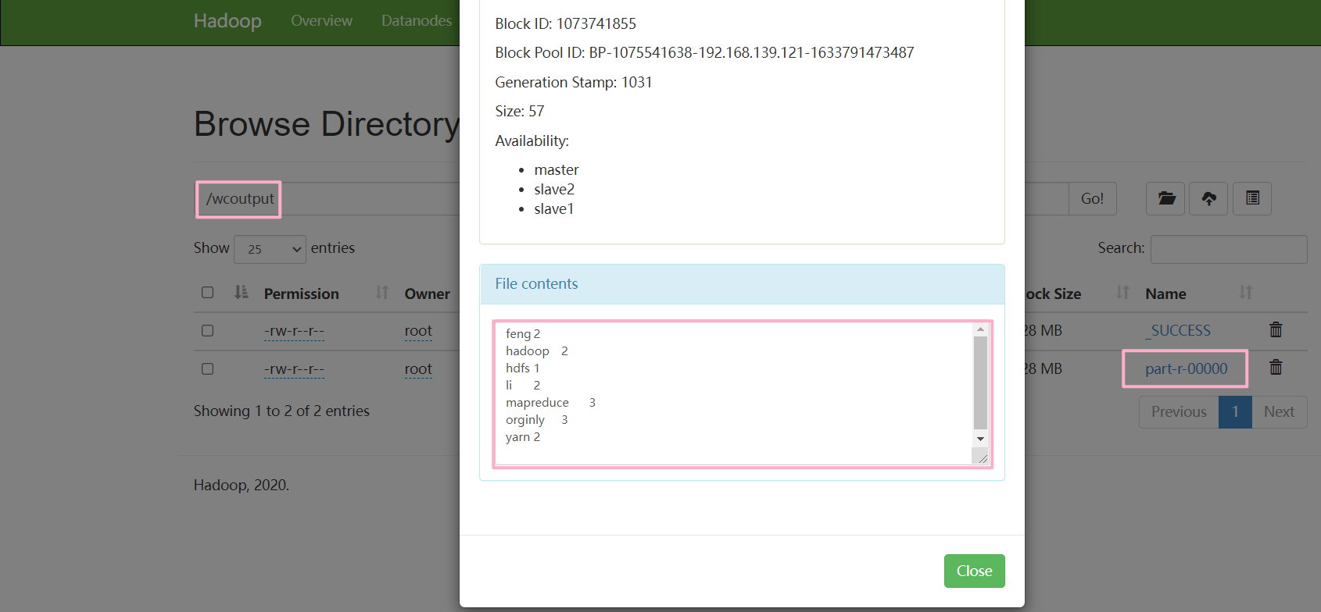This screenshot has width=1321, height=612.
Task: Click the slave1 availability entry
Action: pos(553,208)
